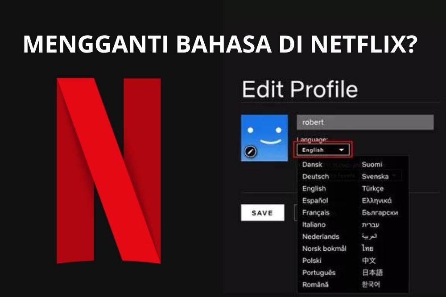The height and width of the screenshot is (297, 446).
Task: Pick Italiano from the language list
Action: [x=314, y=224]
